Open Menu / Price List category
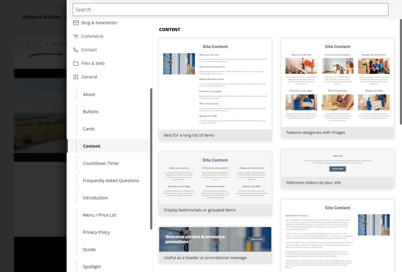Image resolution: width=402 pixels, height=272 pixels. click(x=100, y=215)
